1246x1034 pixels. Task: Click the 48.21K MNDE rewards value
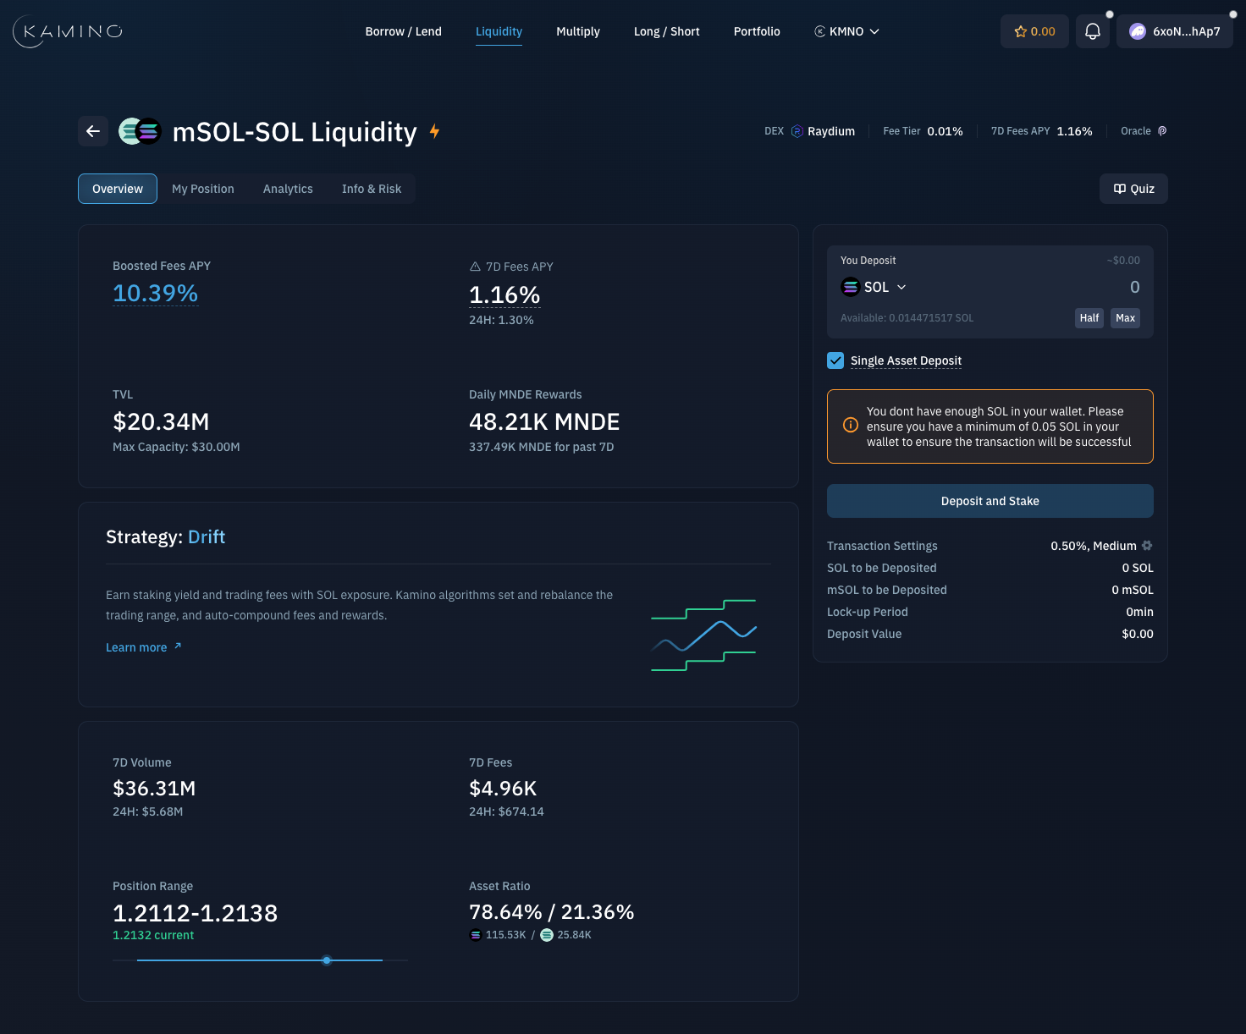544,421
